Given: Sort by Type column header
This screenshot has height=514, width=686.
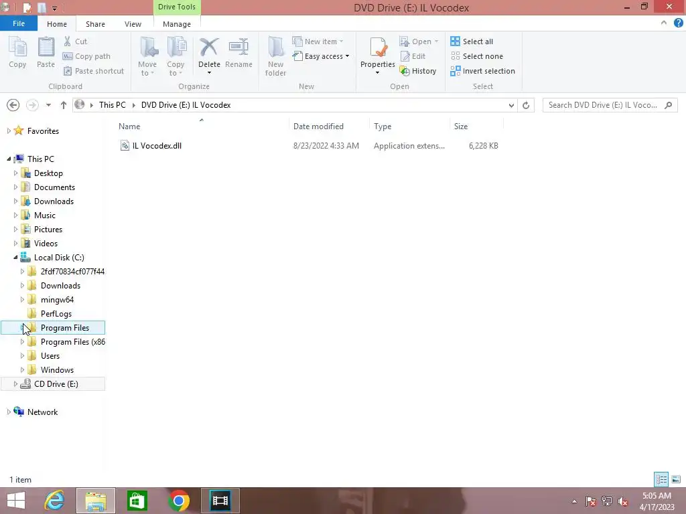Looking at the screenshot, I should [383, 126].
